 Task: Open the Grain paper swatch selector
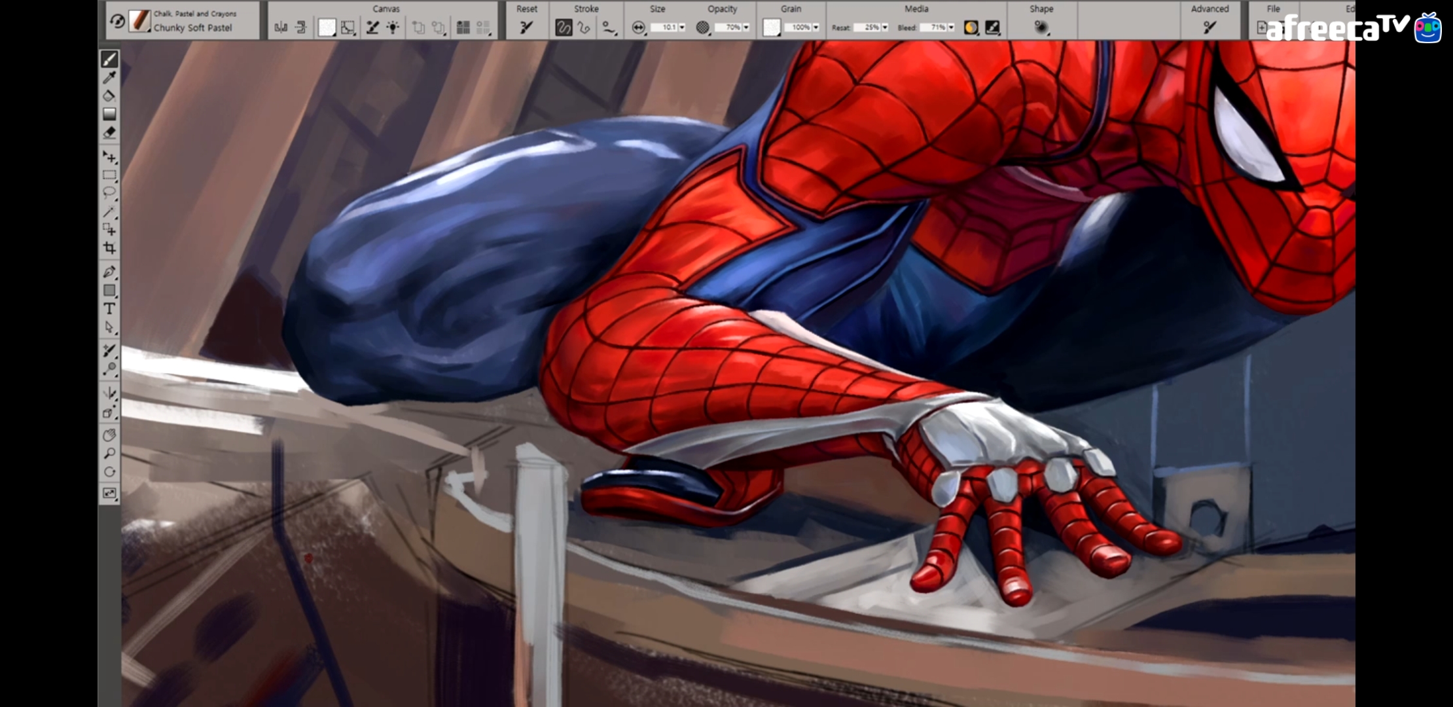(x=772, y=27)
